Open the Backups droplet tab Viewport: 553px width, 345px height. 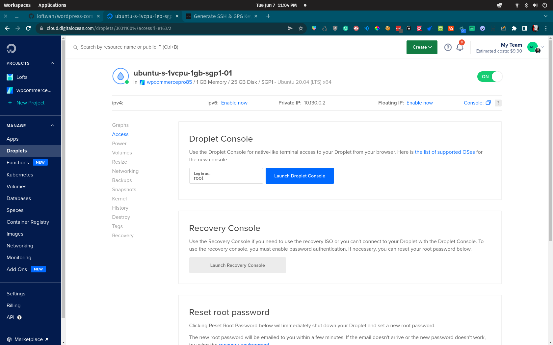pyautogui.click(x=122, y=180)
